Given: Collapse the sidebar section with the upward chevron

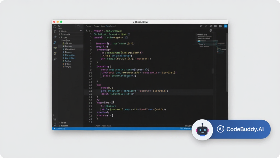Looking at the screenshot, I should point(81,31).
